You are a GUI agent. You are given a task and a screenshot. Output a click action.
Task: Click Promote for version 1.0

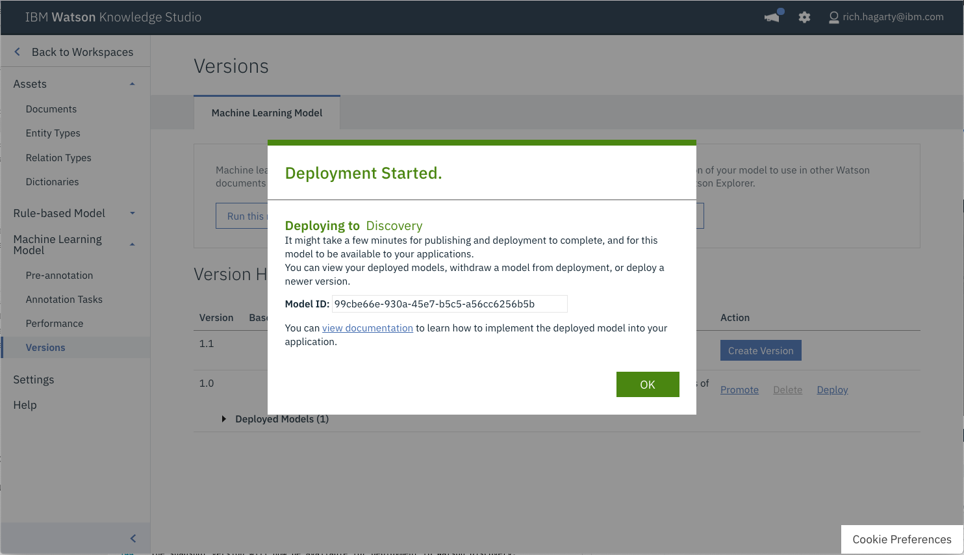739,390
